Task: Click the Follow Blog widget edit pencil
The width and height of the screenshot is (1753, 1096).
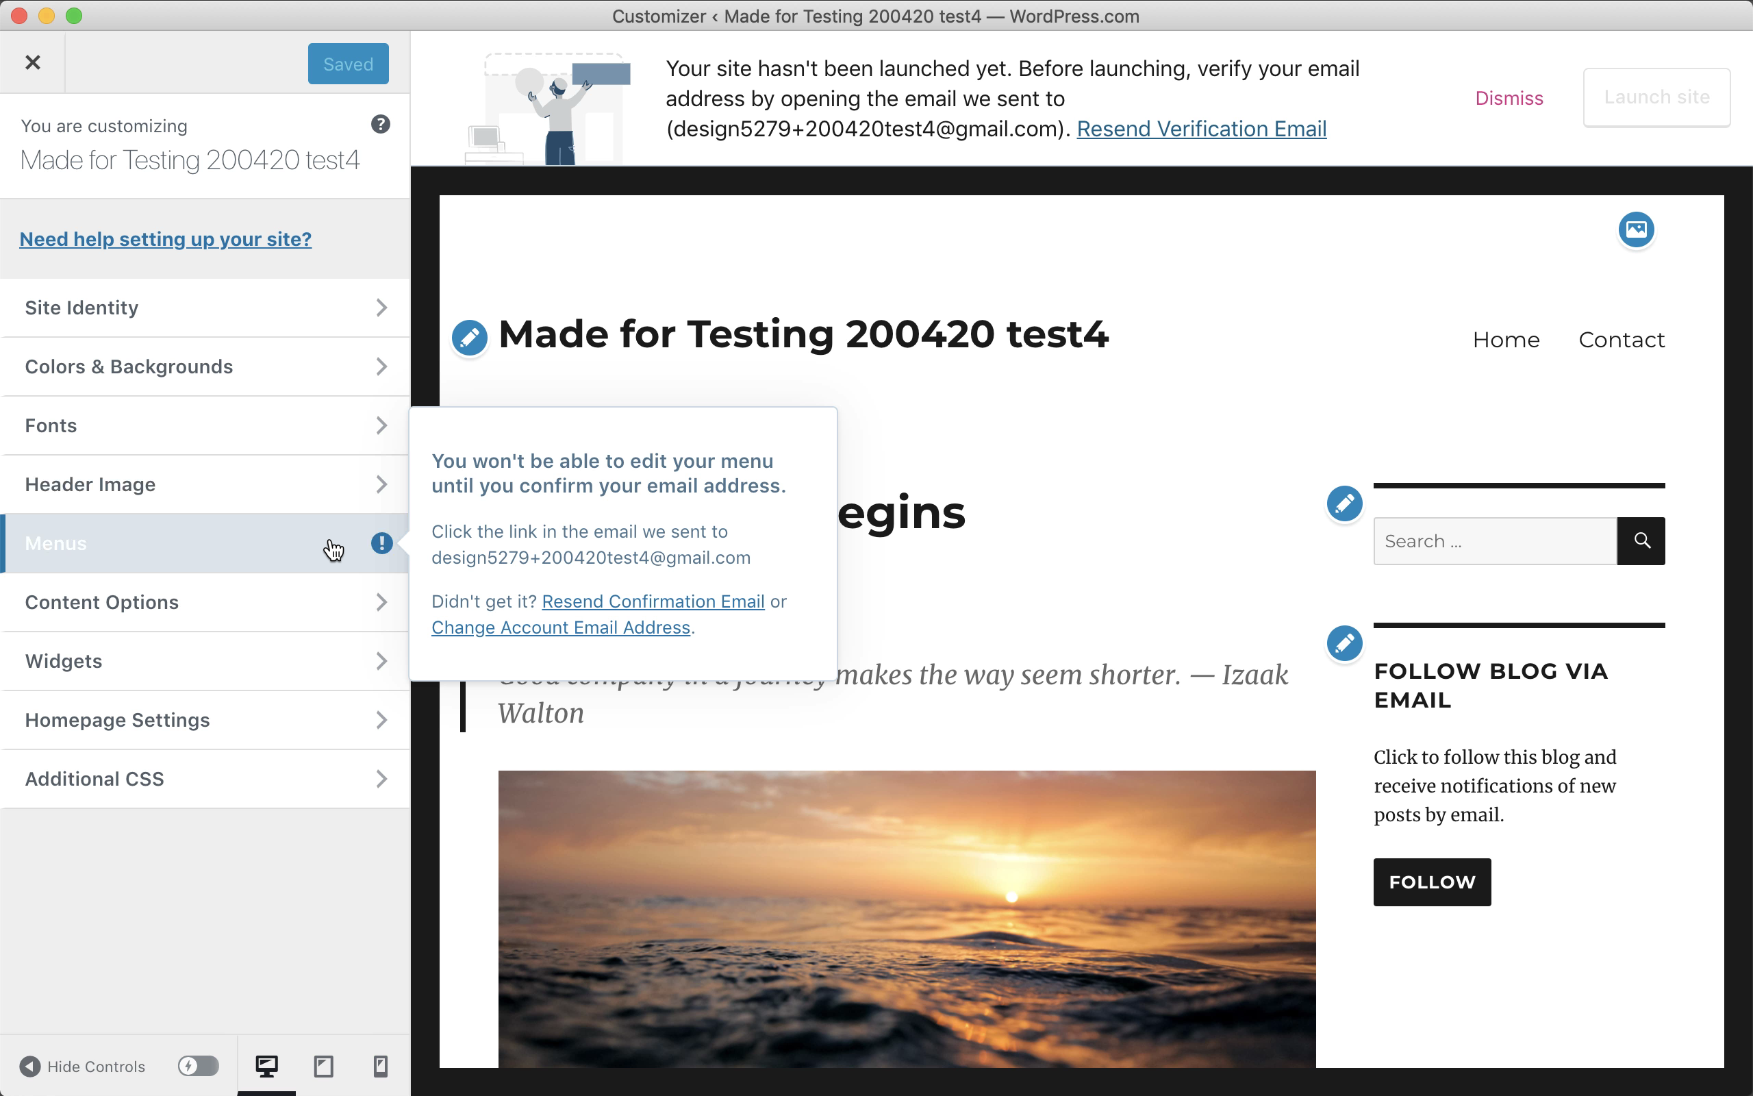Action: (x=1344, y=643)
